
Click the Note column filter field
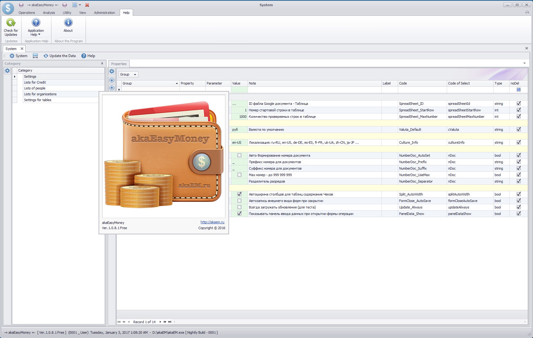[314, 90]
